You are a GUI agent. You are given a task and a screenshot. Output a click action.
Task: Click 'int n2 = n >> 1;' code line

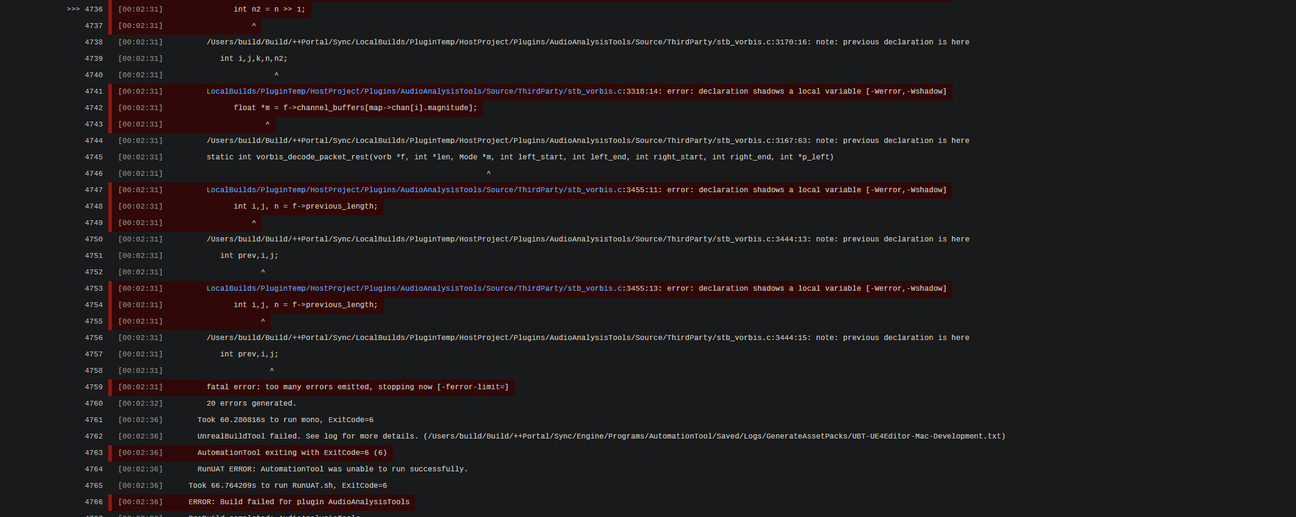pyautogui.click(x=269, y=9)
